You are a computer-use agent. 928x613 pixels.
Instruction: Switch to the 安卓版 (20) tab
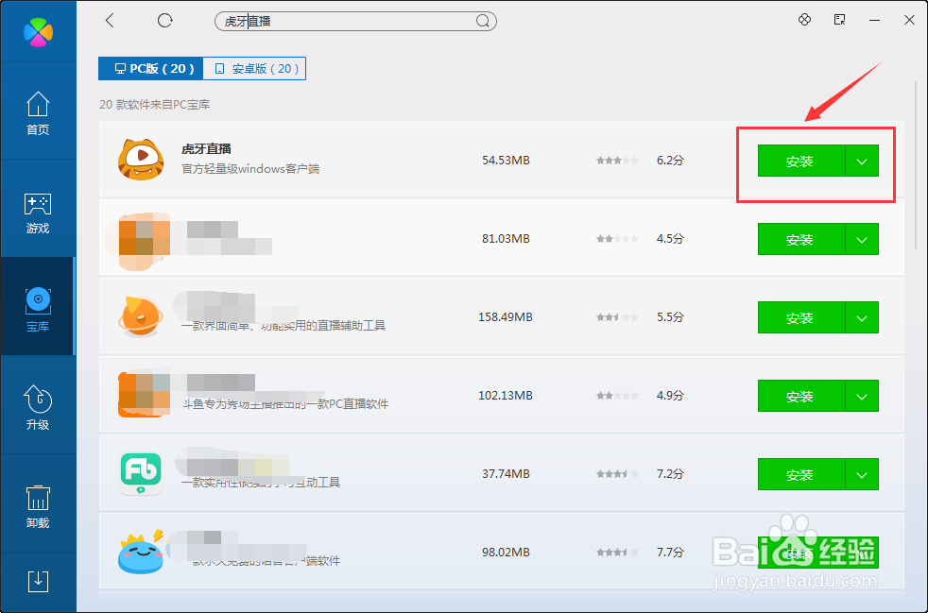254,69
